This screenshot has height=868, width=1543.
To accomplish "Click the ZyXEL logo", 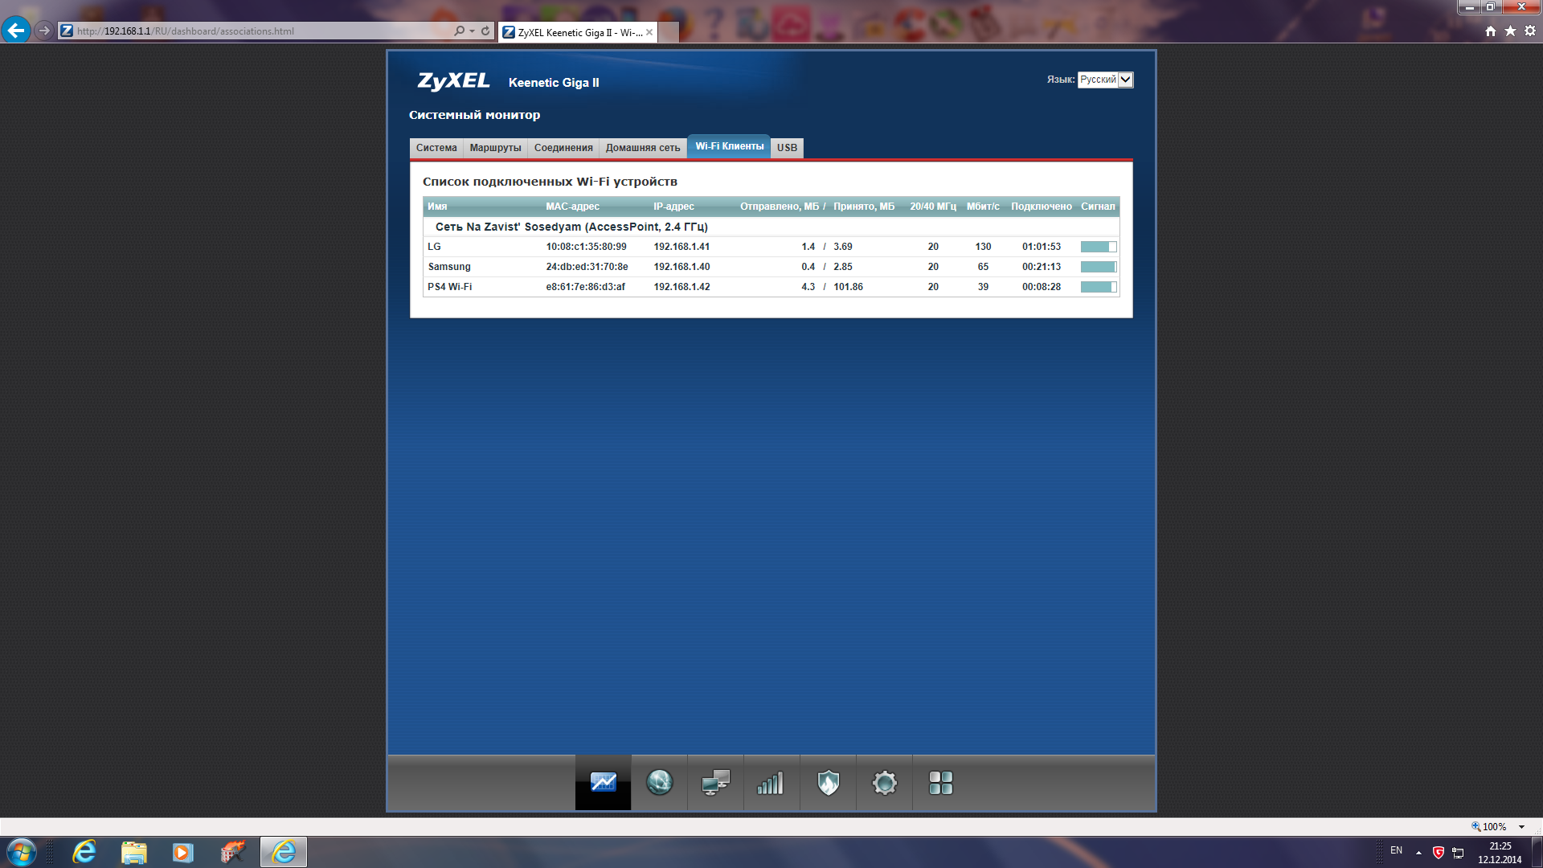I will pyautogui.click(x=453, y=81).
